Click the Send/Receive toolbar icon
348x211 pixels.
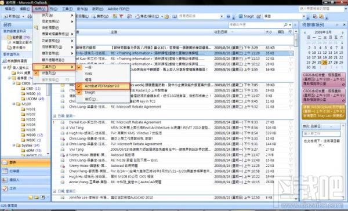point(137,16)
